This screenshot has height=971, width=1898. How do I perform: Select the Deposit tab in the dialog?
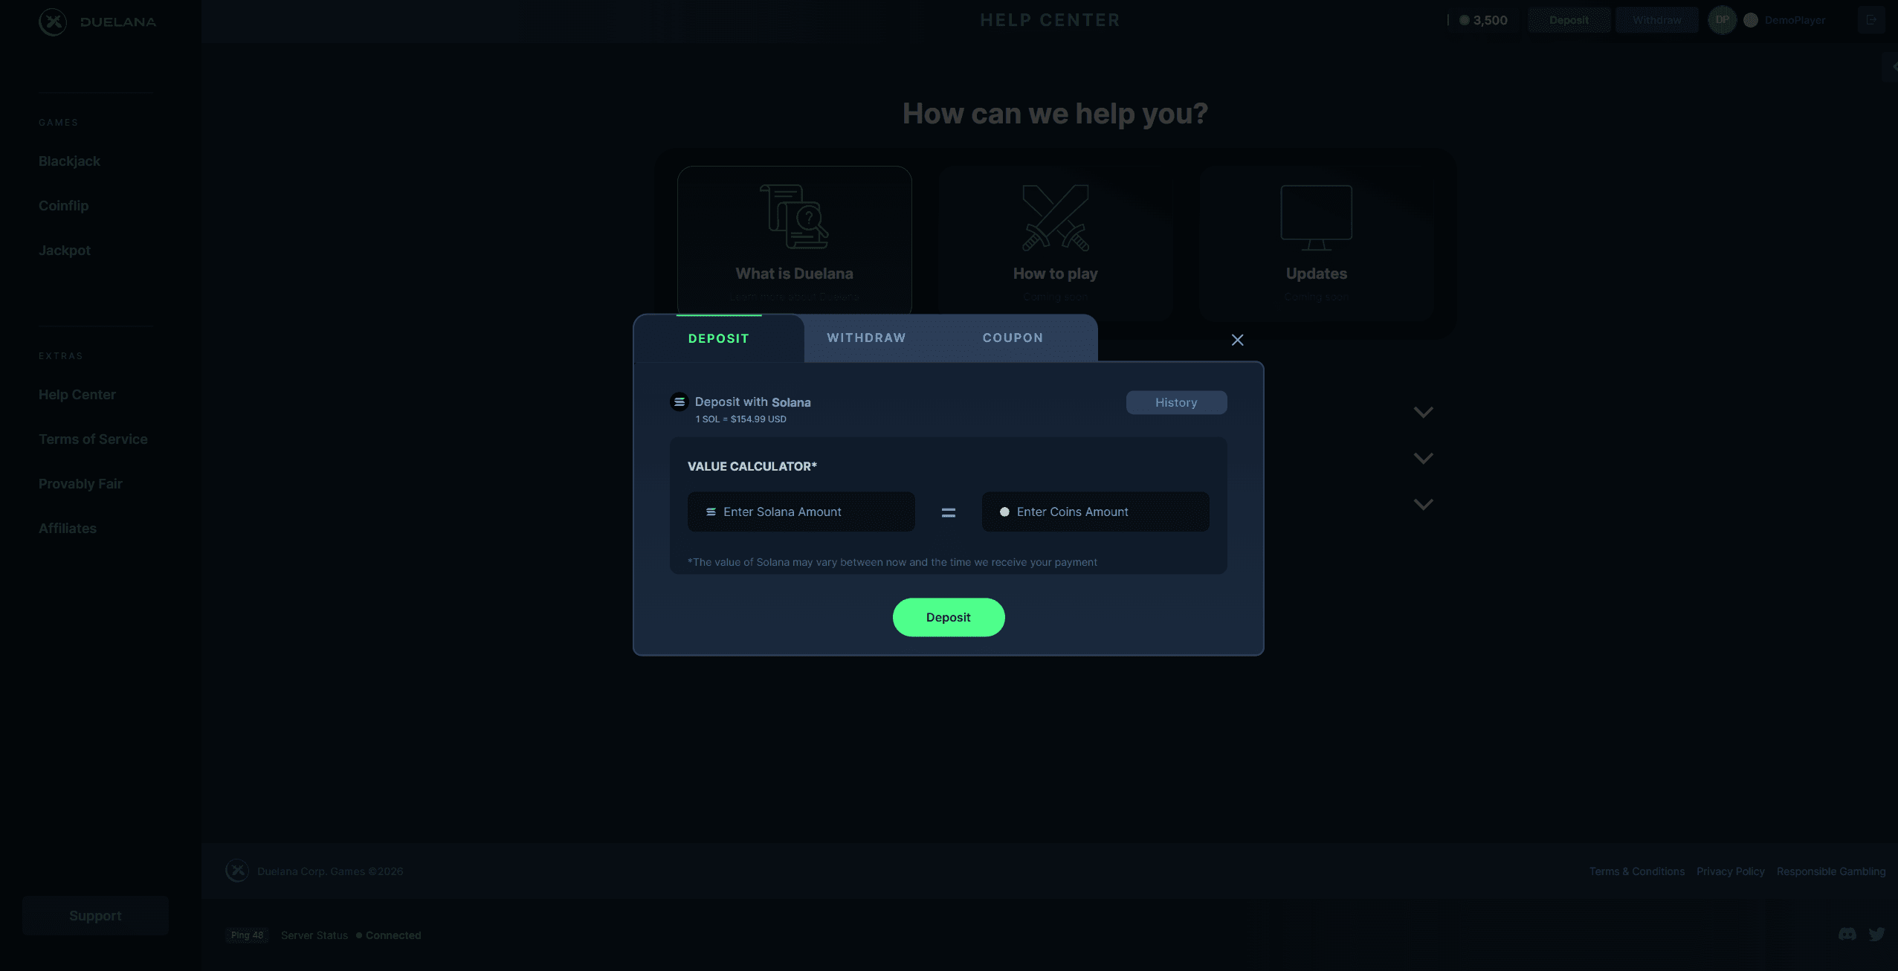(x=718, y=338)
